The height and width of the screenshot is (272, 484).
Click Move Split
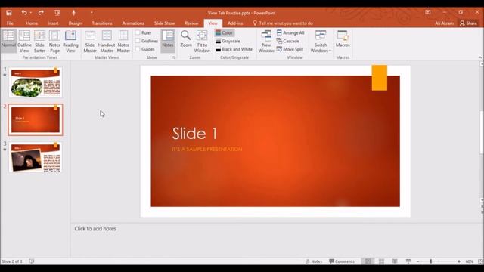[290, 49]
